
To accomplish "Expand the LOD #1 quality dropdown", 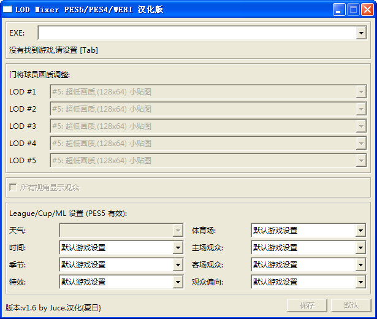I will (361, 91).
